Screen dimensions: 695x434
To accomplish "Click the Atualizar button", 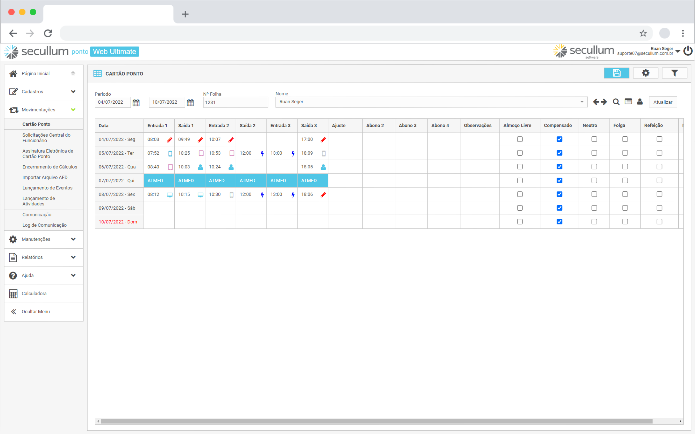I will [x=662, y=102].
